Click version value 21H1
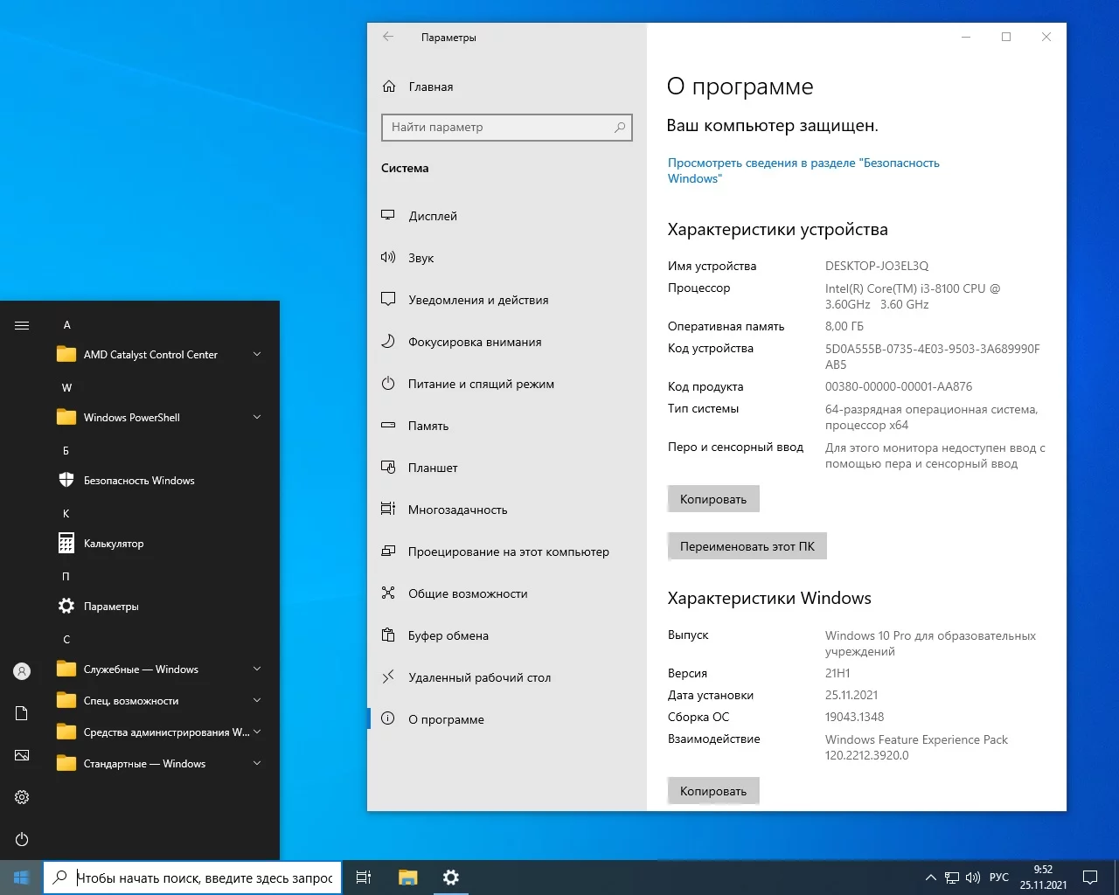This screenshot has width=1119, height=895. [838, 673]
